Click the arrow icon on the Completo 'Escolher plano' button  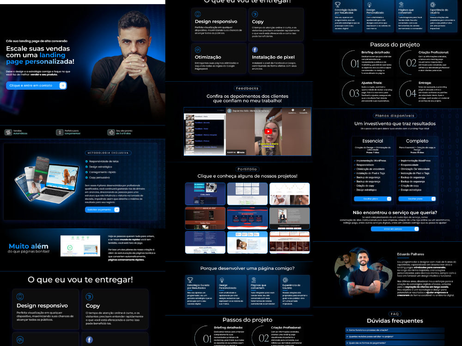click(433, 199)
